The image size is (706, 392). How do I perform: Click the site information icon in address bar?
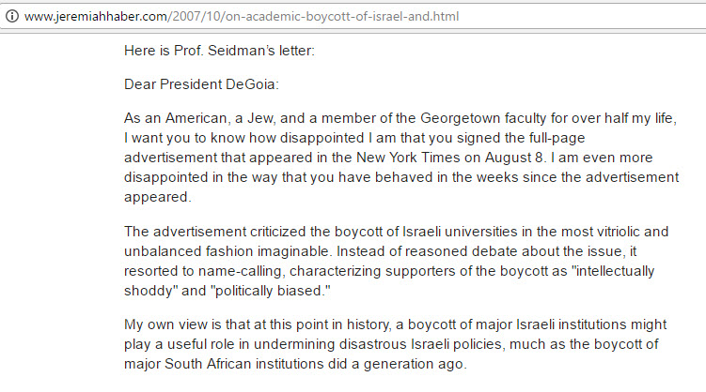coord(11,17)
